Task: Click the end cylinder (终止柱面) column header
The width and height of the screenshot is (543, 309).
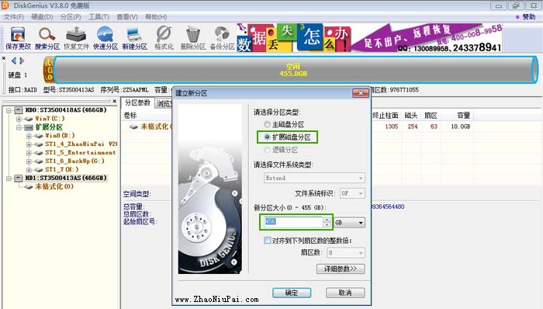Action: pos(385,116)
